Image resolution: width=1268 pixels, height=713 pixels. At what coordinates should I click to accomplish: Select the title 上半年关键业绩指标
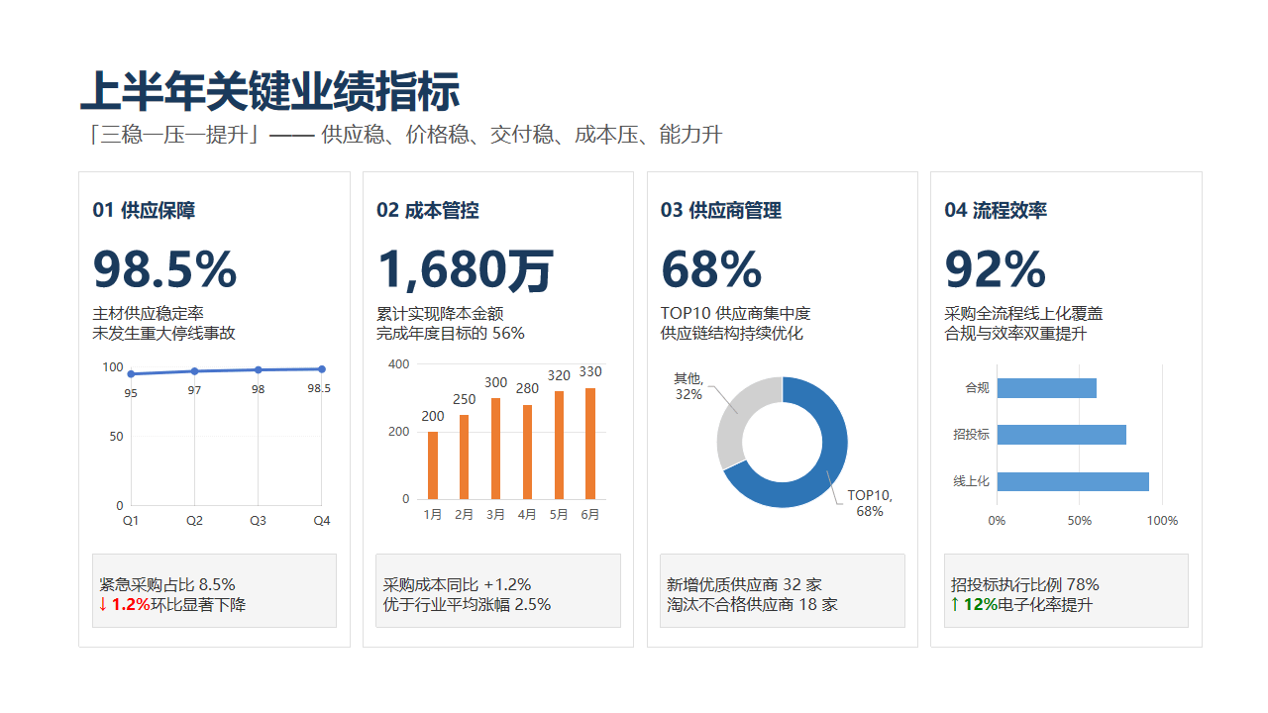(x=269, y=92)
